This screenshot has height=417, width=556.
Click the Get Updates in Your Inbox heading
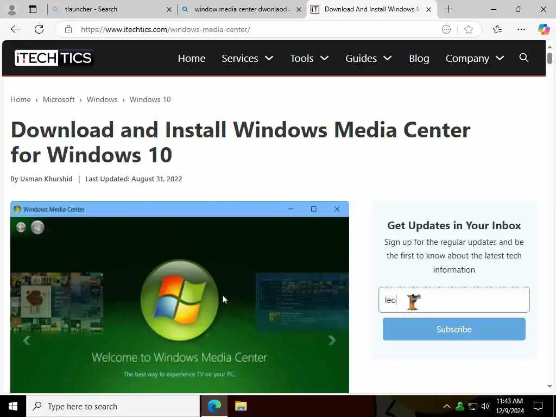(x=454, y=225)
